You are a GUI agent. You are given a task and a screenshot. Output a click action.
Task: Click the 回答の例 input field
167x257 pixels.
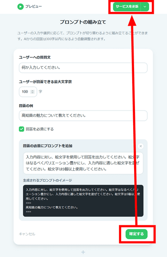[83, 116]
